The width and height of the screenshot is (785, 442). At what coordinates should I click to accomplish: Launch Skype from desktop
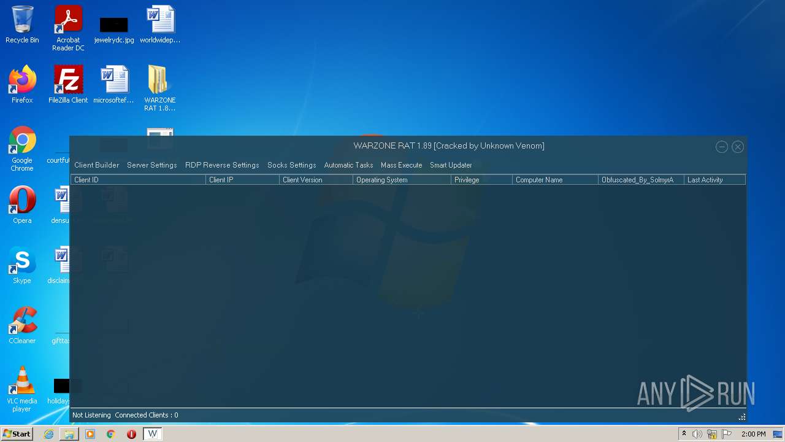(x=22, y=265)
